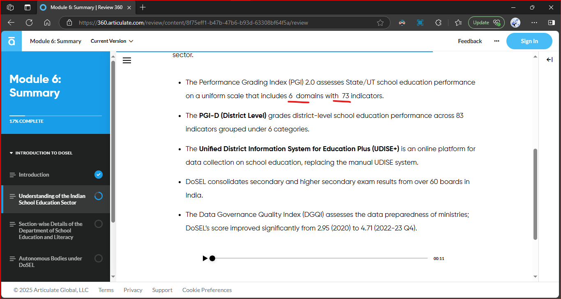This screenshot has height=299, width=561.
Task: Open the hamburger menu in lesson content
Action: point(127,60)
